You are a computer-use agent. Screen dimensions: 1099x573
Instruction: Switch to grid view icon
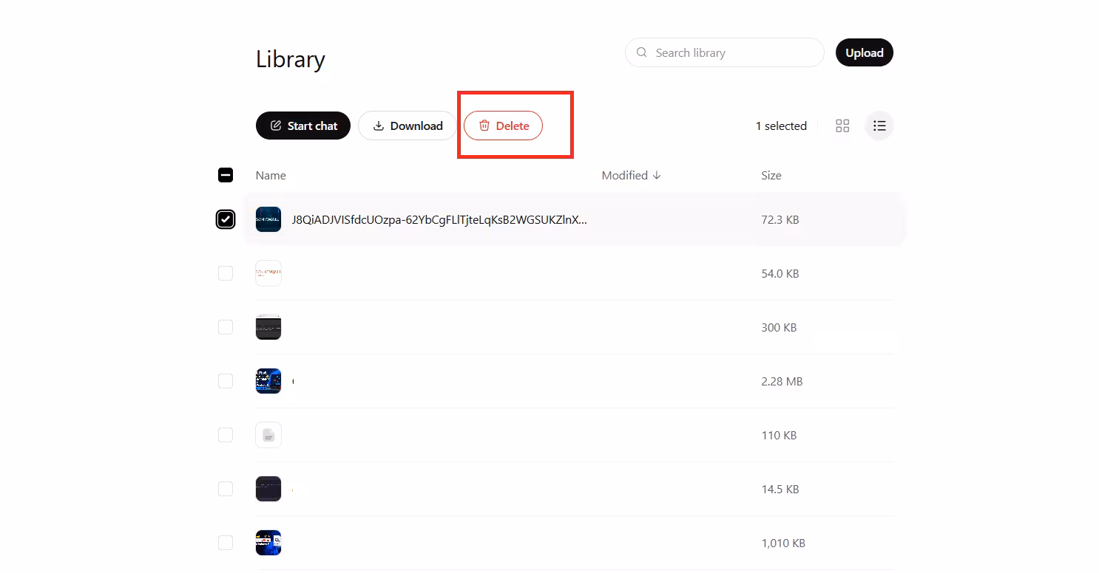tap(842, 126)
